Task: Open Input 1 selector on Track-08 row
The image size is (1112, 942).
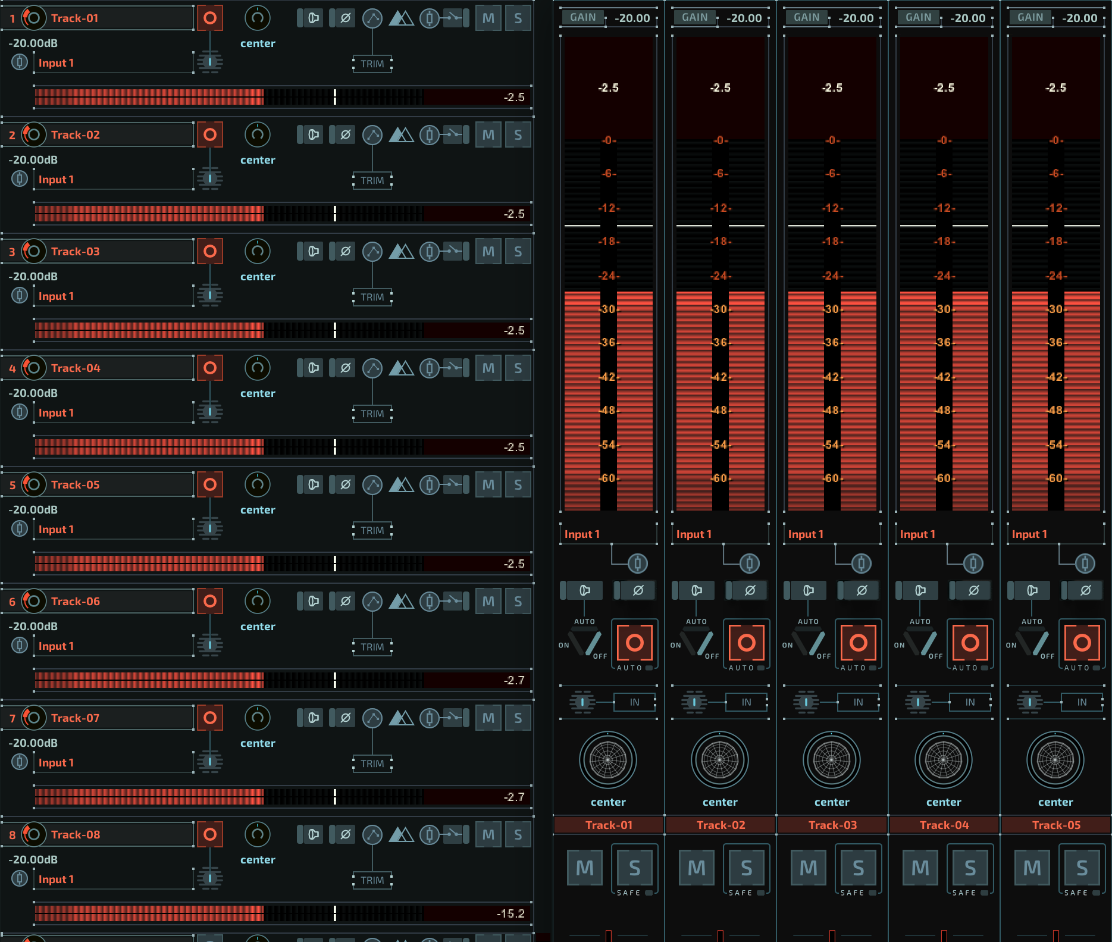Action: click(114, 879)
